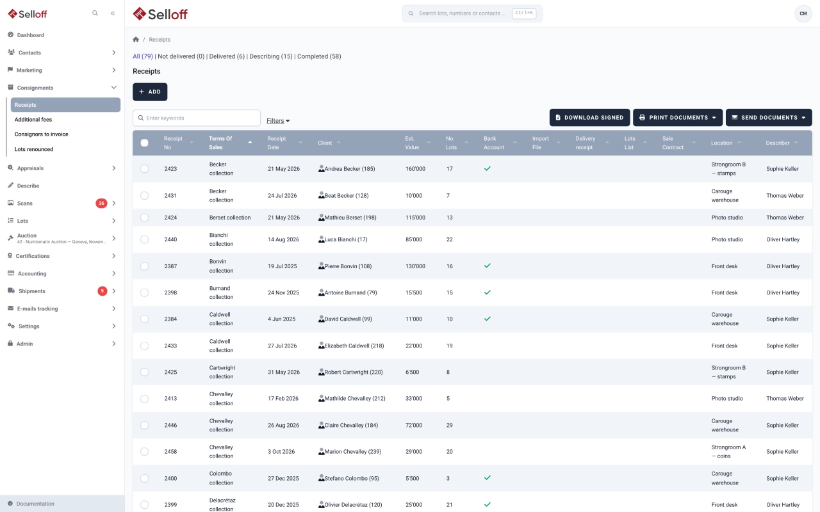Click the Certifications ribbon icon

(x=11, y=256)
